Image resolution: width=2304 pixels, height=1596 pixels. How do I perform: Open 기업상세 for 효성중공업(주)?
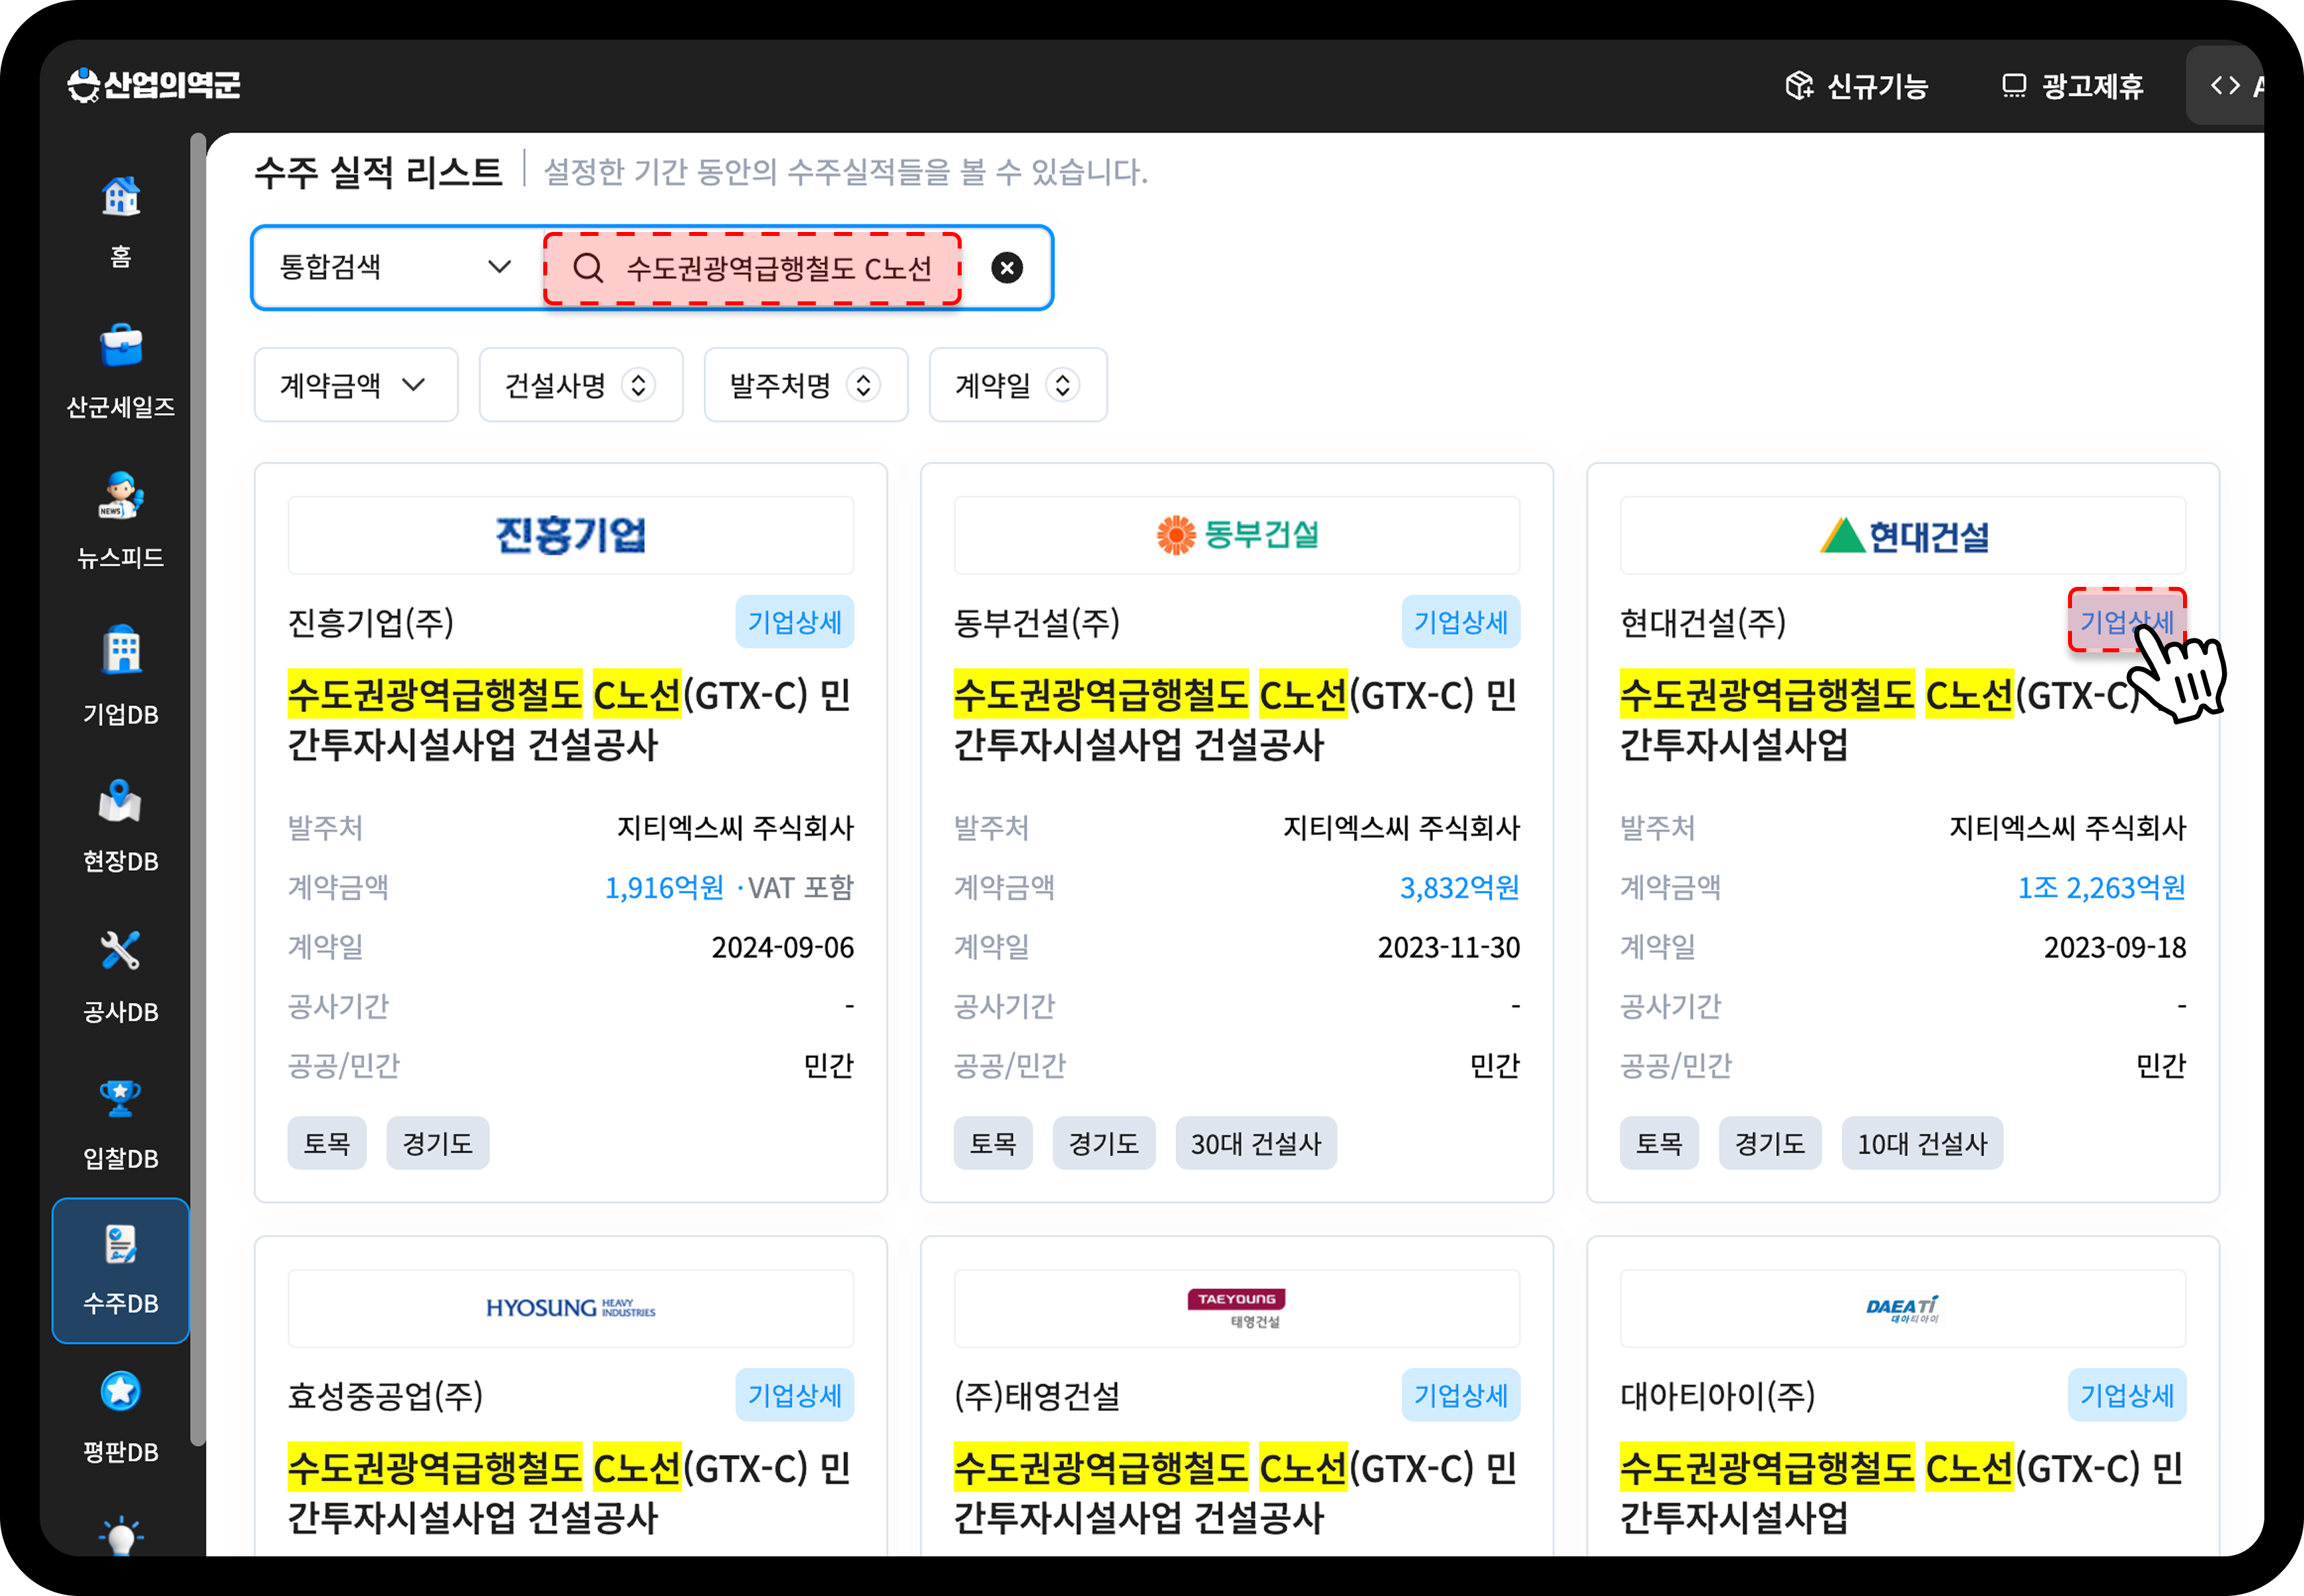(x=795, y=1395)
